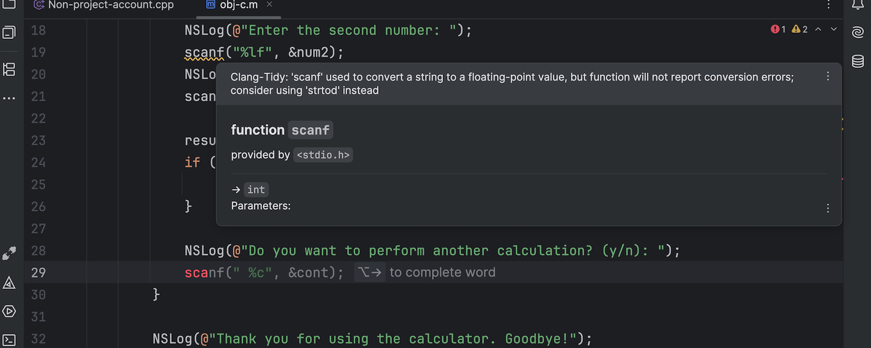Click the red error count indicator
The width and height of the screenshot is (871, 348).
pyautogui.click(x=778, y=29)
